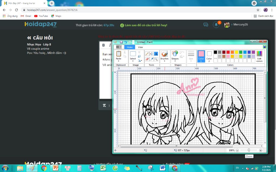Switch to the View ribbon tab

click(x=140, y=47)
